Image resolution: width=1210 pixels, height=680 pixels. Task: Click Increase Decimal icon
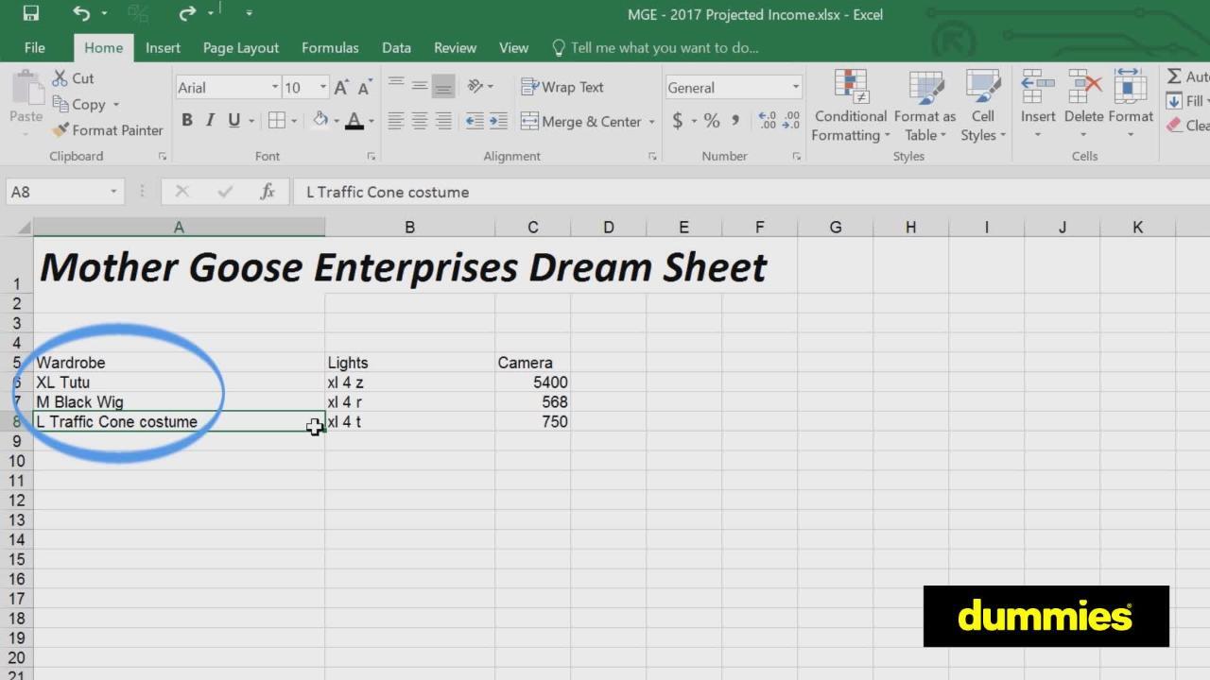pyautogui.click(x=768, y=121)
